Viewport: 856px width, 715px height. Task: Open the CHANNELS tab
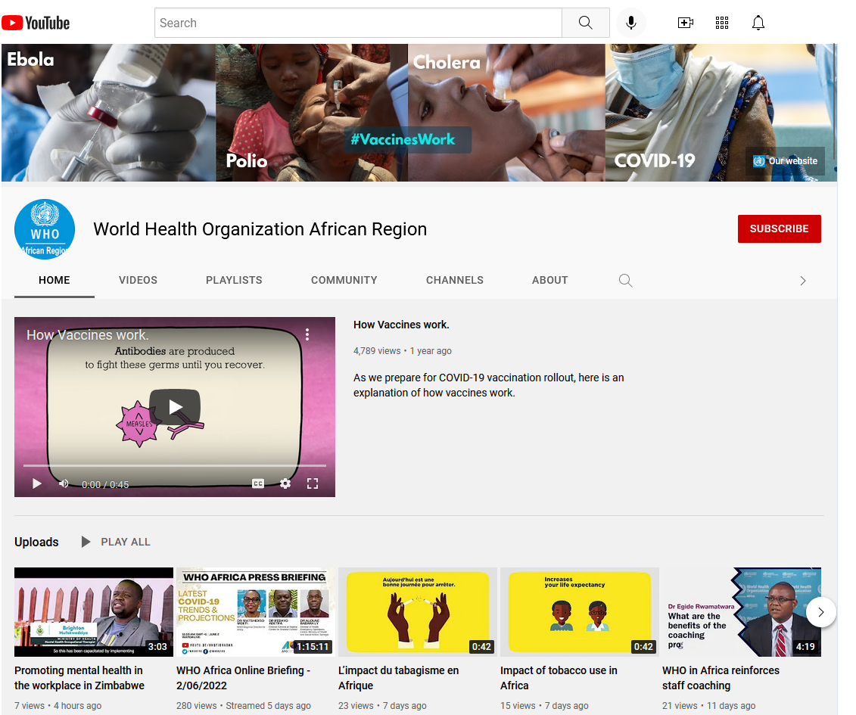tap(455, 280)
